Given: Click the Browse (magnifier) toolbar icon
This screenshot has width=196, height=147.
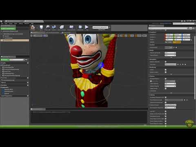Looking at the screenshot, I should pos(47,27).
